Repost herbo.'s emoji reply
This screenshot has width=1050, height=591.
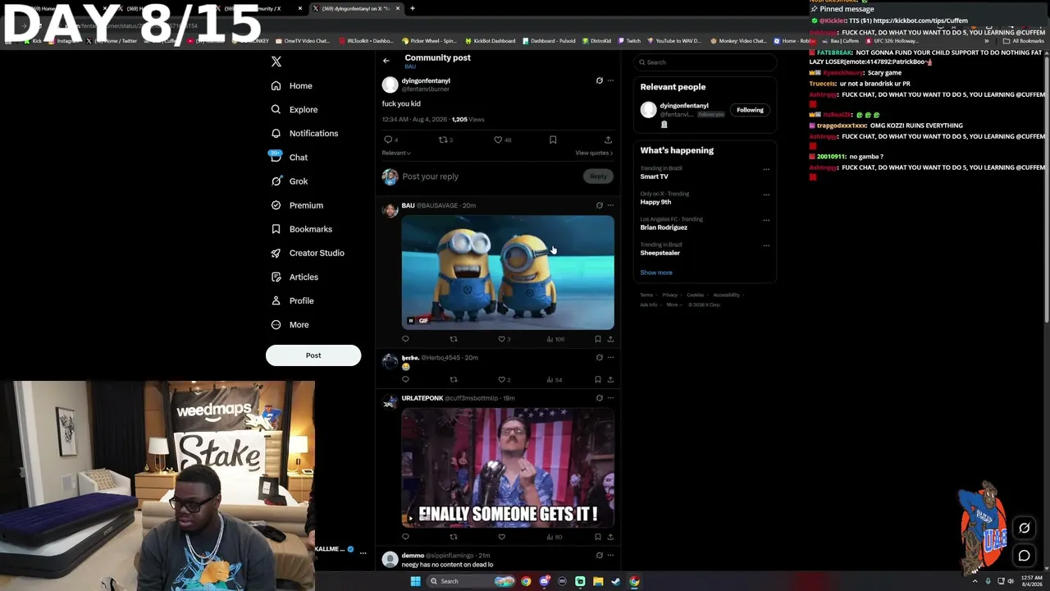pos(453,379)
